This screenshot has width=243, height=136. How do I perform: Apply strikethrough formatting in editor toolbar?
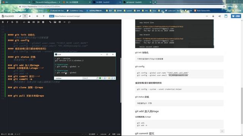[12, 22]
